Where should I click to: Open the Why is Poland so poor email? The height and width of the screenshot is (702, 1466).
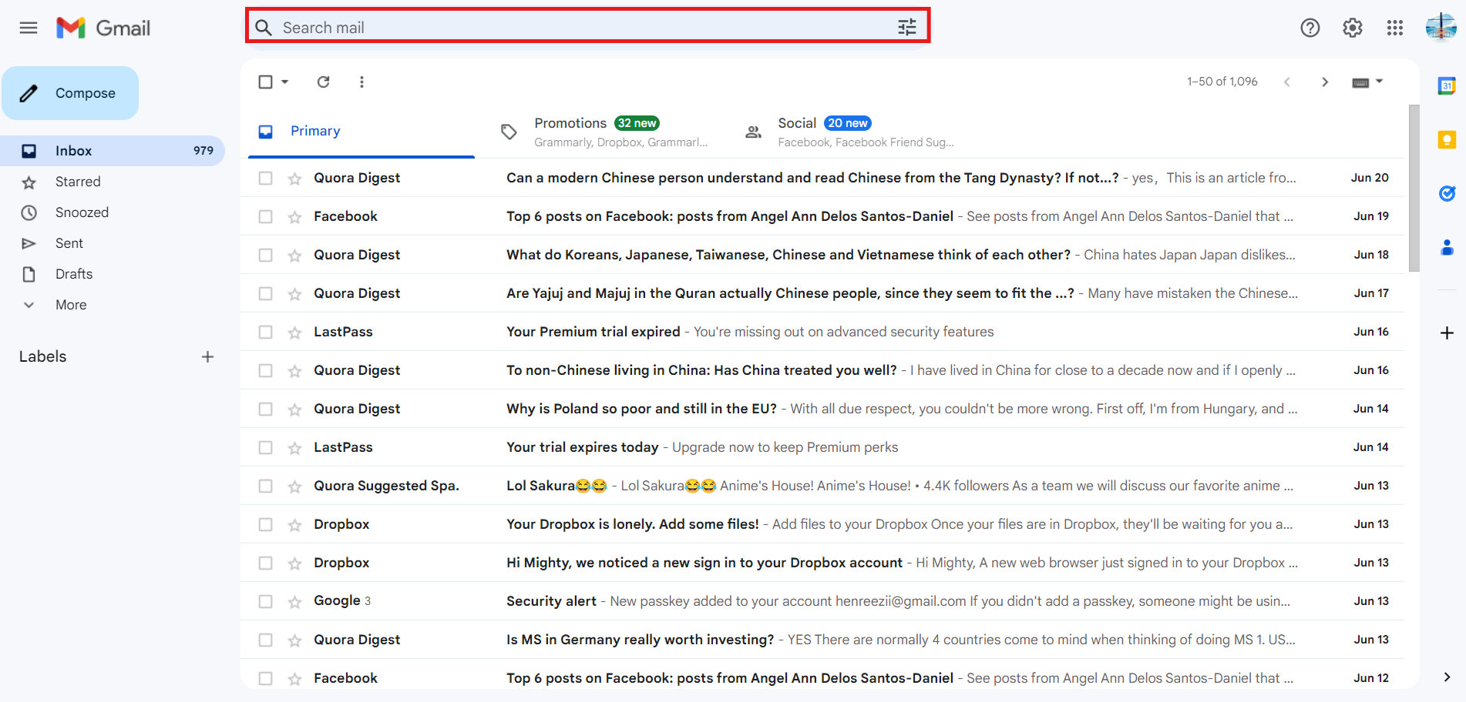[822, 409]
